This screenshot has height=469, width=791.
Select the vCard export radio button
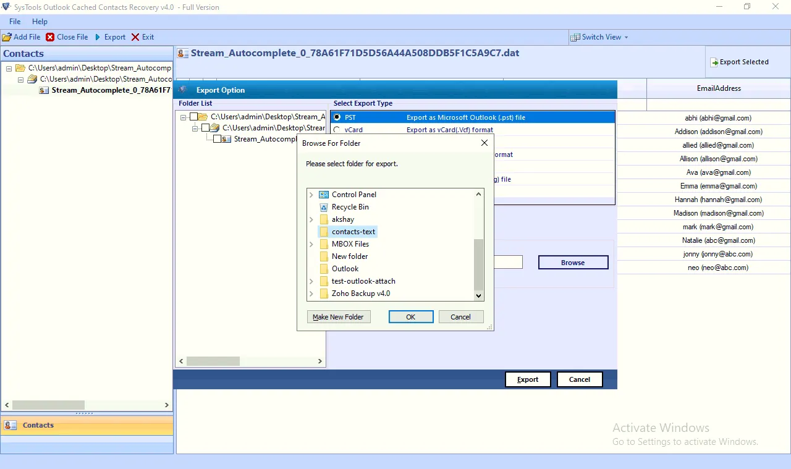point(338,130)
